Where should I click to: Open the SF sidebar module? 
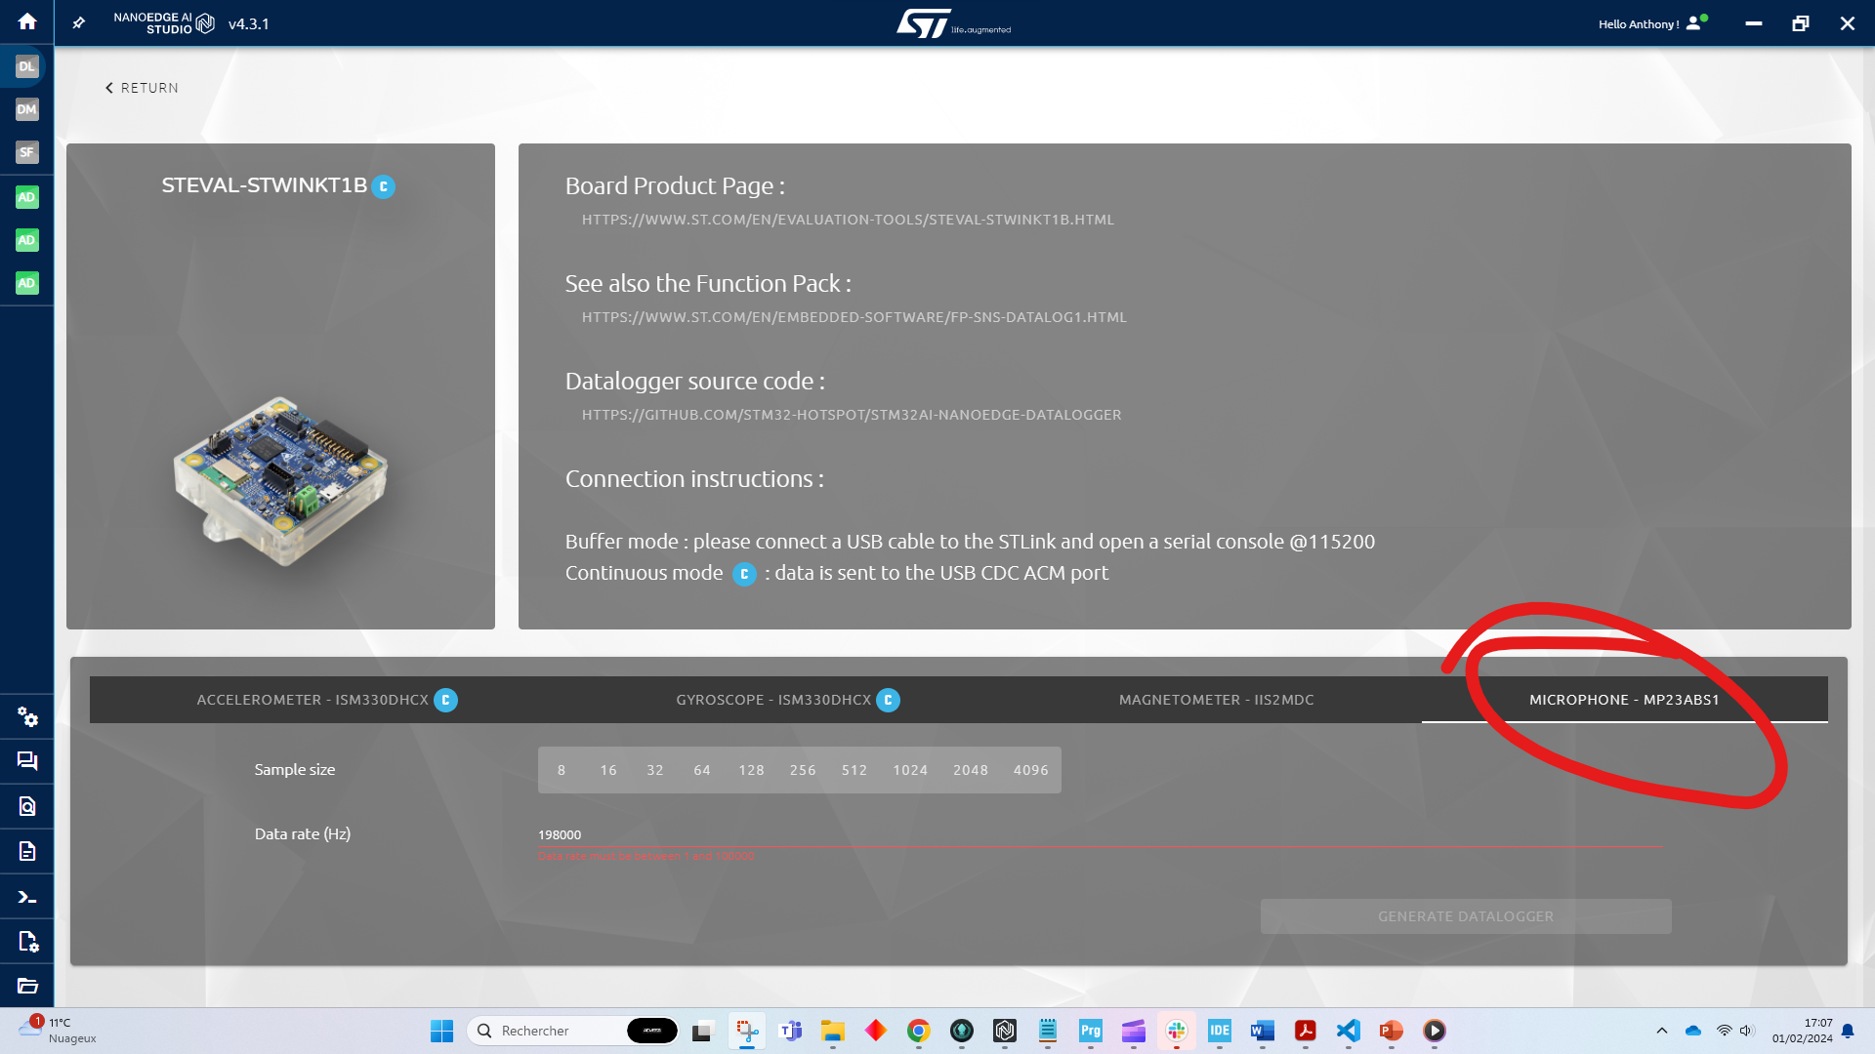(26, 152)
